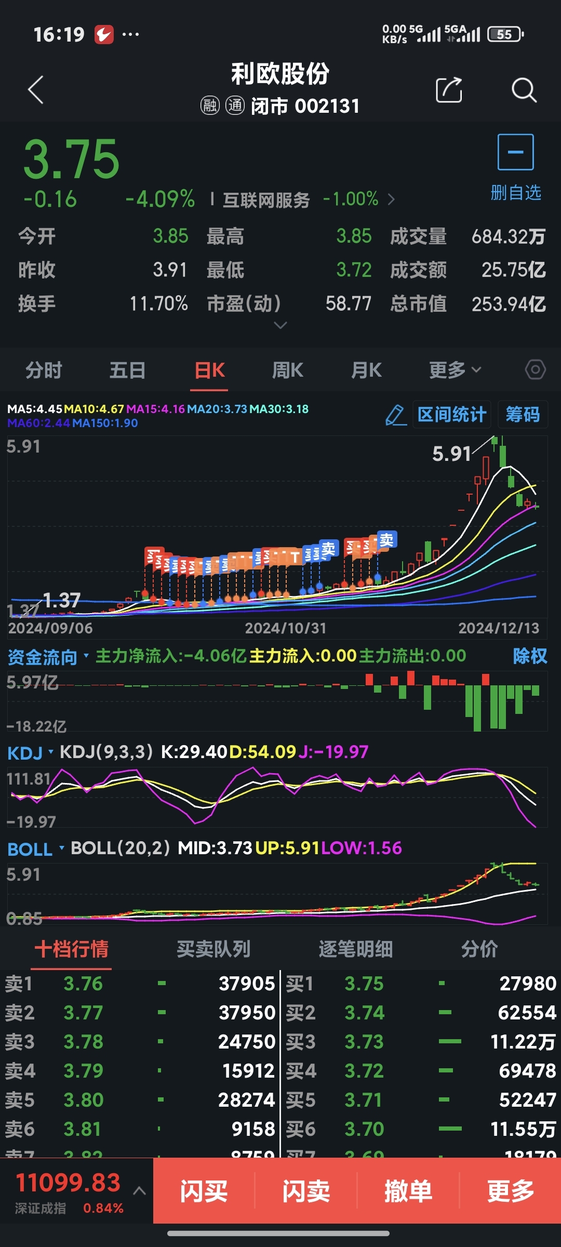Open the 分价 tab
Viewport: 561px width, 1247px height.
click(479, 949)
